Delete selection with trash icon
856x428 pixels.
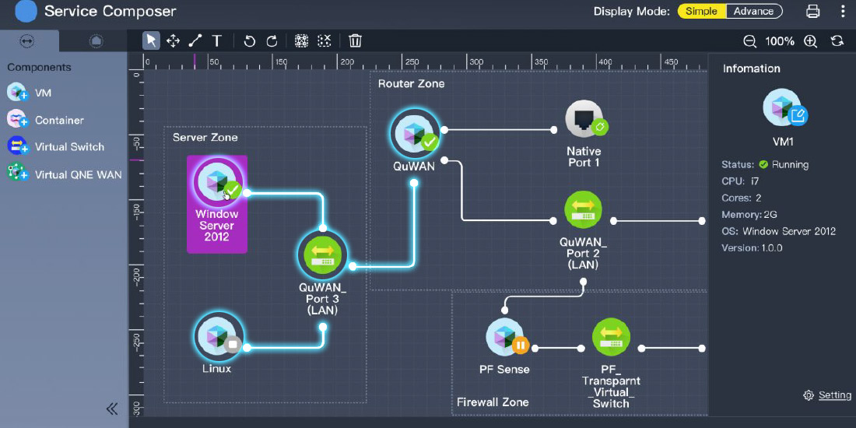[x=355, y=40]
